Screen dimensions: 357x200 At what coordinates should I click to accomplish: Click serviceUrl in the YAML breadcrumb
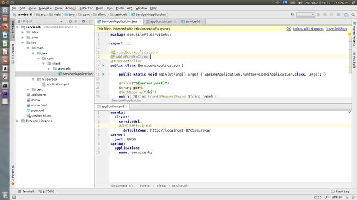point(180,186)
